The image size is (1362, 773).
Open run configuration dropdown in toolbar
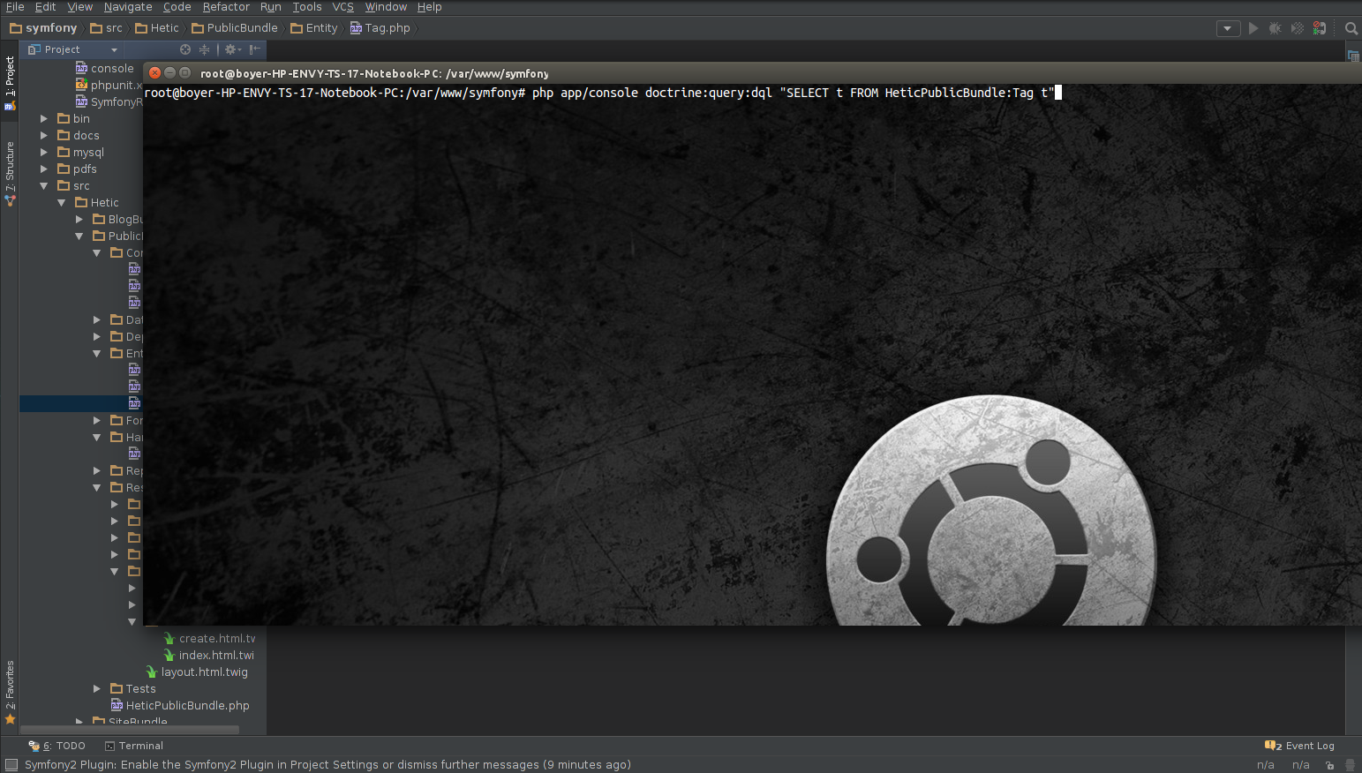1228,28
